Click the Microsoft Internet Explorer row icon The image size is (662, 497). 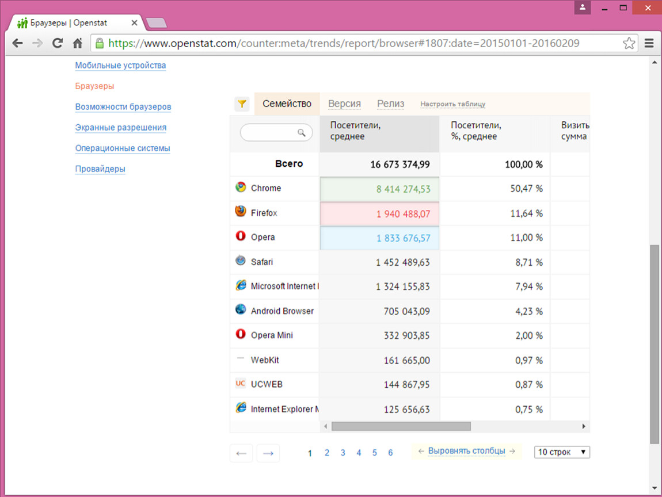(x=241, y=285)
